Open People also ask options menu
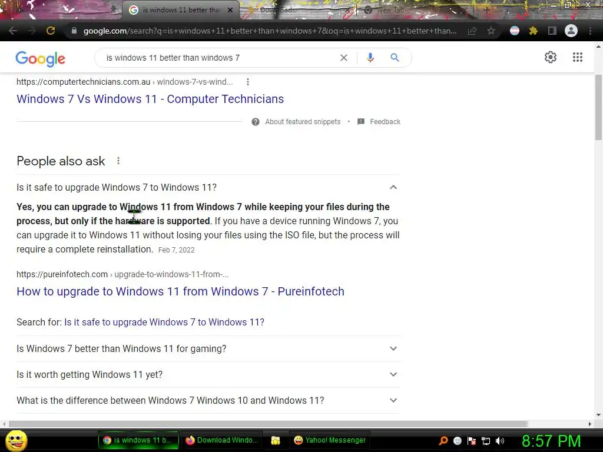603x452 pixels. tap(118, 161)
